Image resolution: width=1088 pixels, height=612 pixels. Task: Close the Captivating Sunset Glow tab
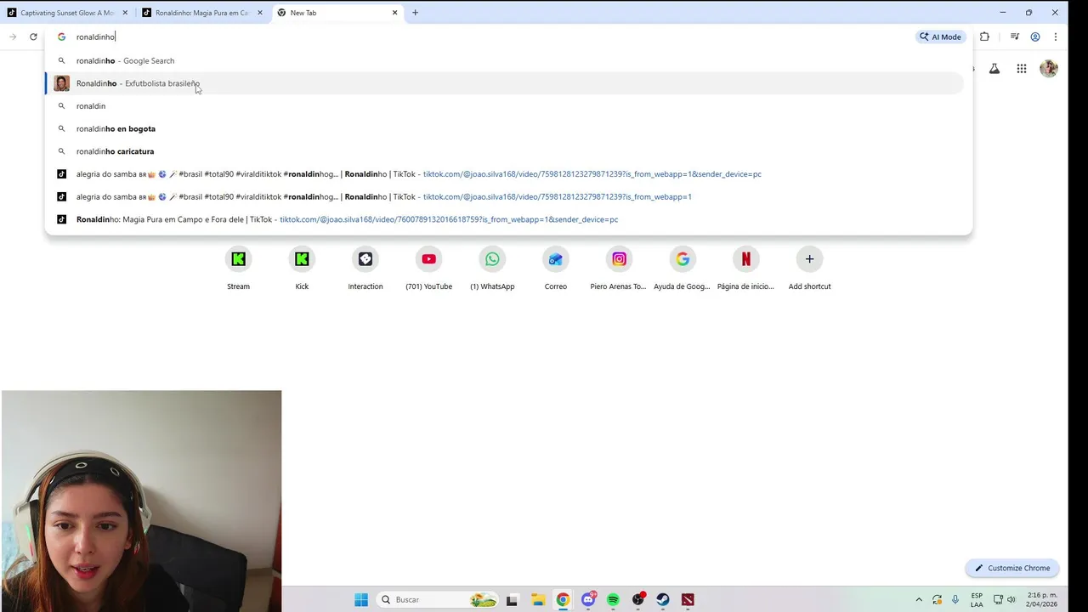(x=125, y=13)
